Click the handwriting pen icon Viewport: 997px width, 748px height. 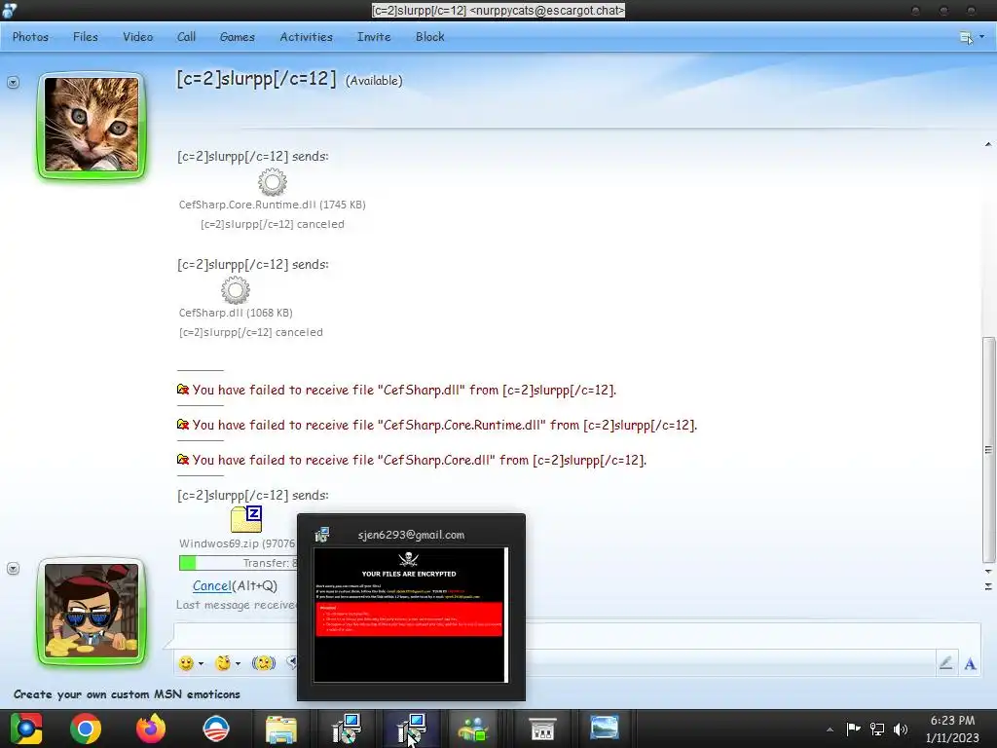[945, 663]
